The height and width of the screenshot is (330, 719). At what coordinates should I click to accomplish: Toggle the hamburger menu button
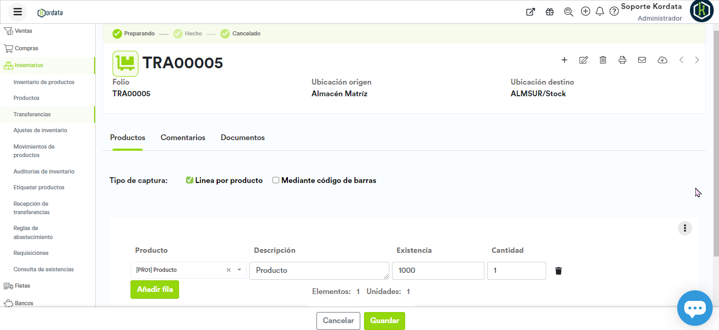point(17,12)
